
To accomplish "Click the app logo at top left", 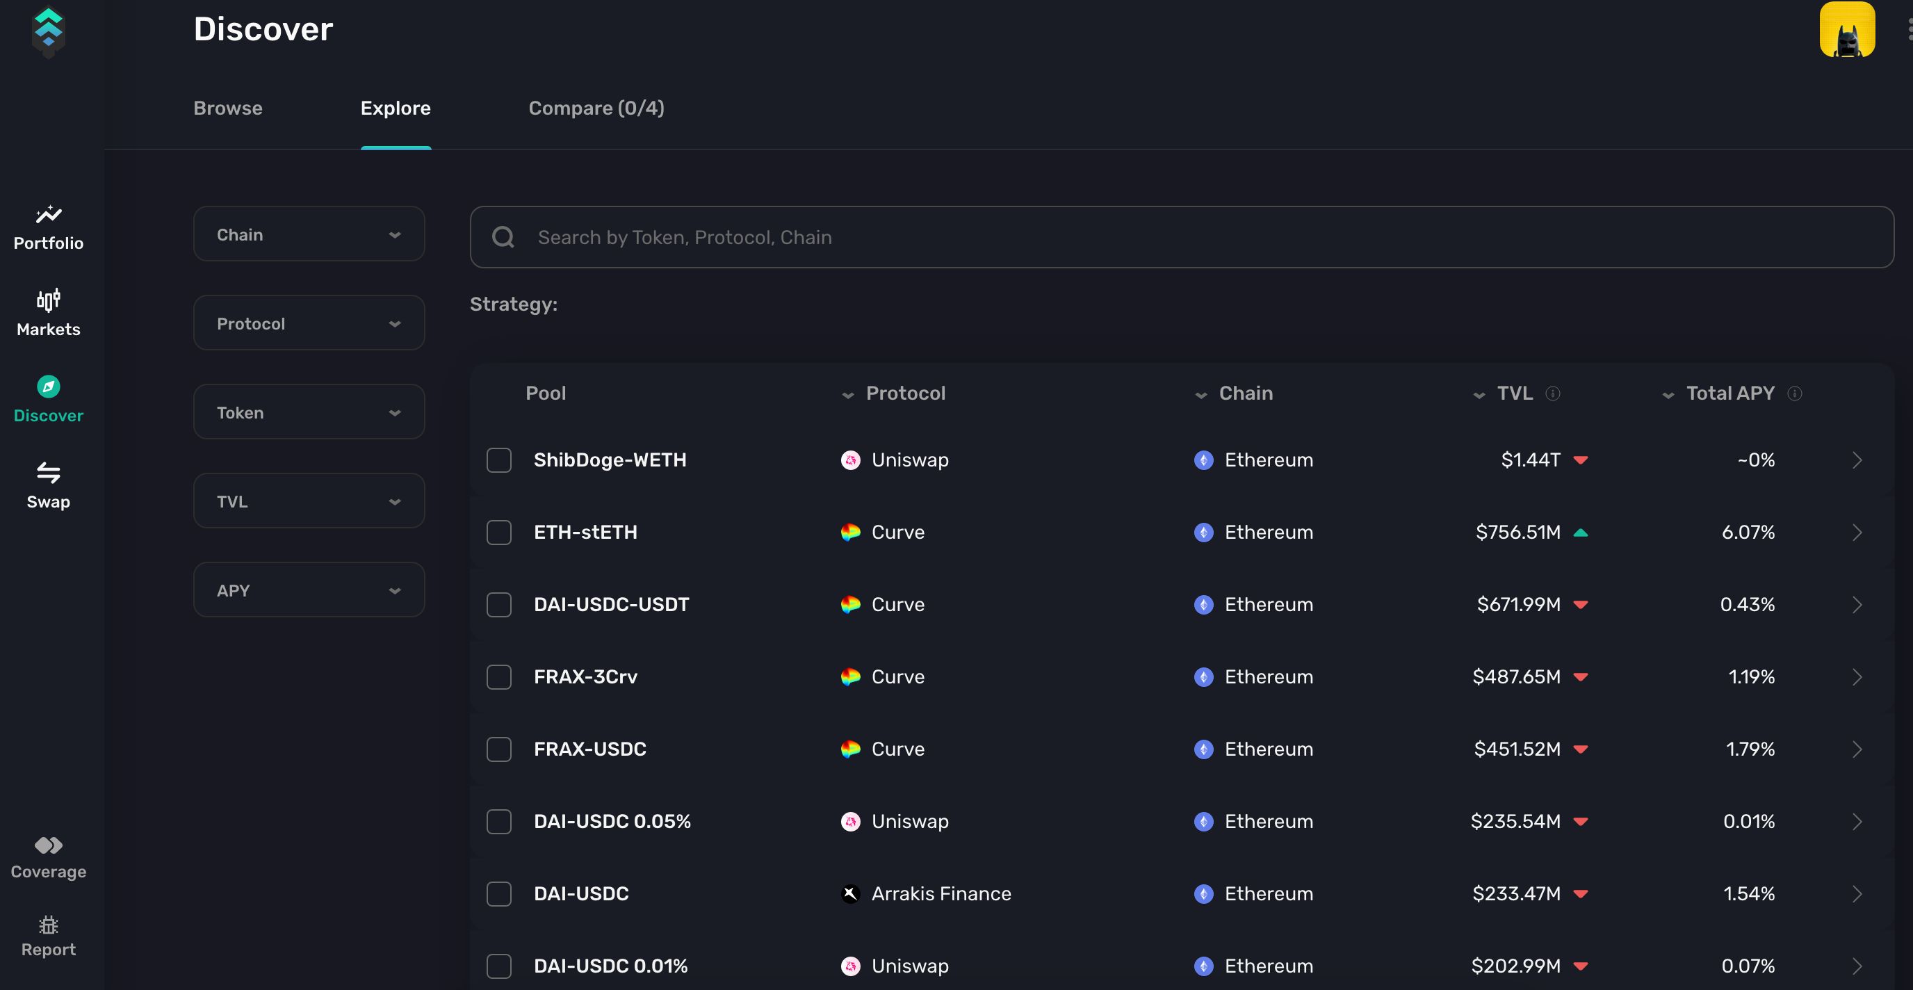I will pyautogui.click(x=48, y=31).
